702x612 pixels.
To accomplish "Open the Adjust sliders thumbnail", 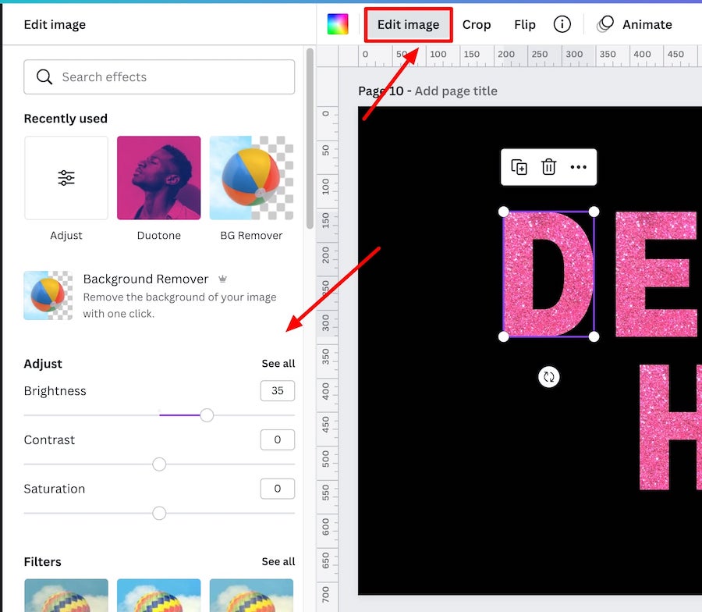I will pyautogui.click(x=66, y=178).
